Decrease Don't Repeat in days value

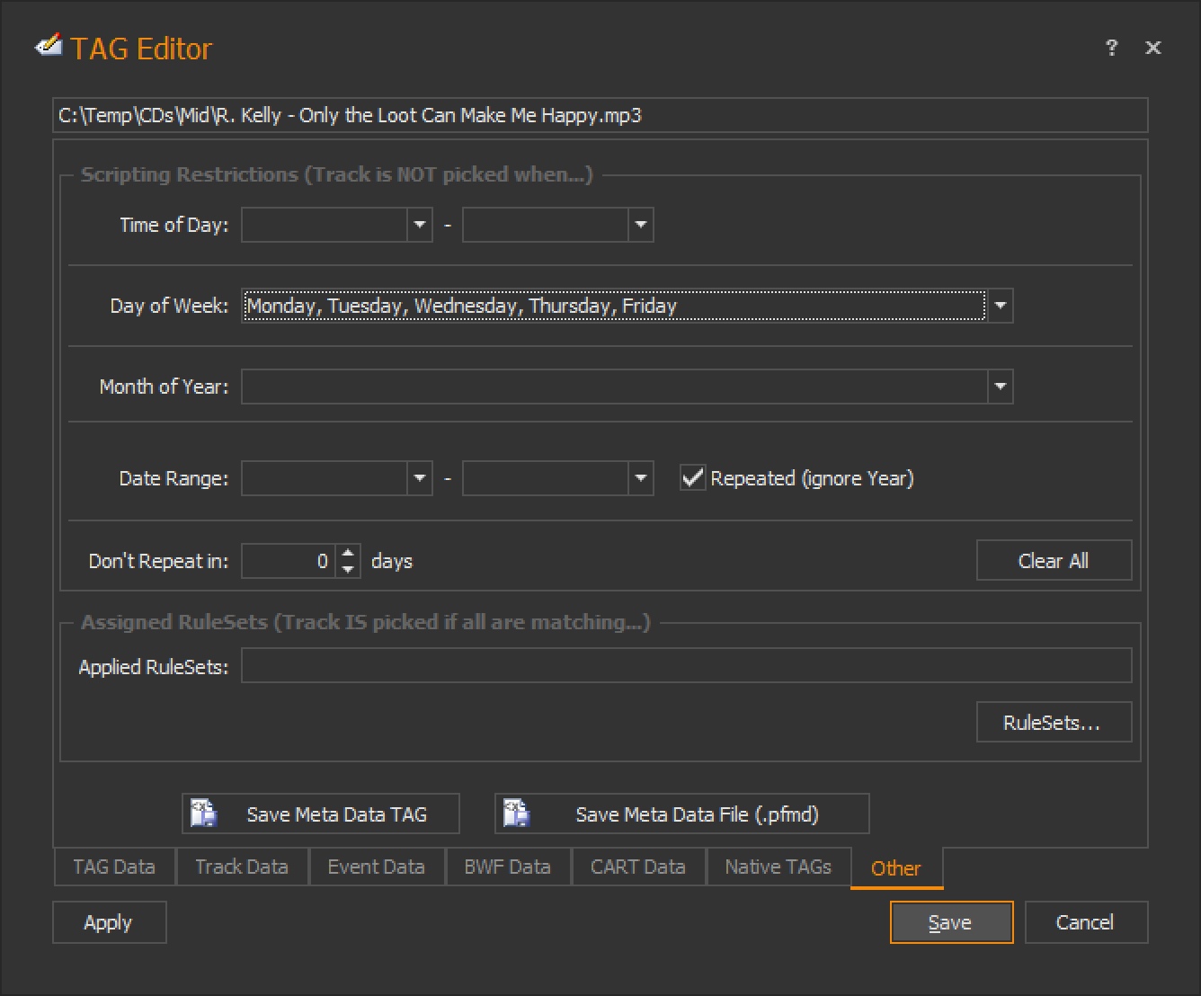coord(348,569)
